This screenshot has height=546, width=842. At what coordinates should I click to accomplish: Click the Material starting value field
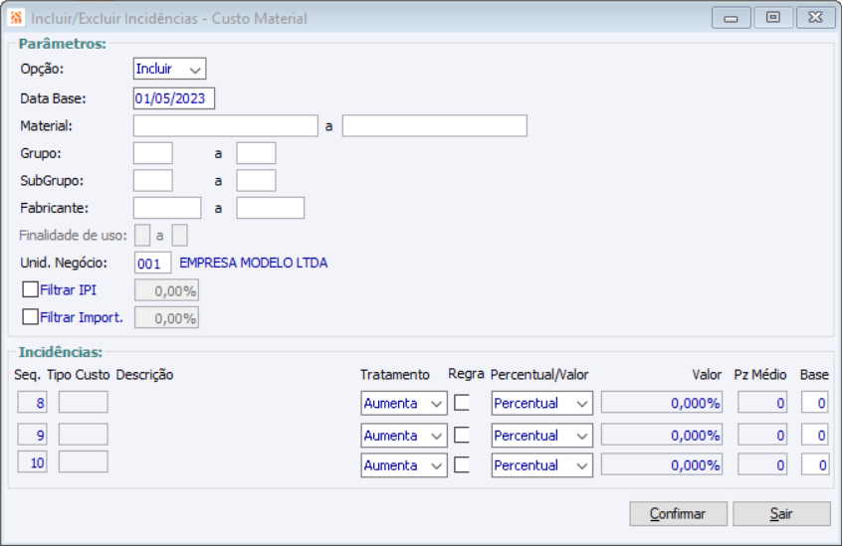tap(226, 126)
